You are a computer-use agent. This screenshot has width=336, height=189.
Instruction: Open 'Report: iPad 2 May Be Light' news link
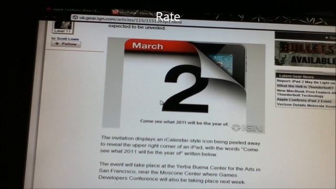pos(306,82)
